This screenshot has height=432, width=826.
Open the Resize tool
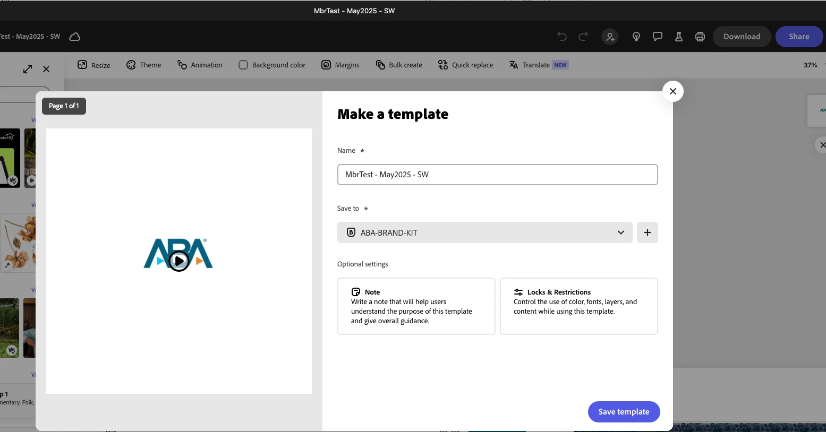pyautogui.click(x=94, y=65)
